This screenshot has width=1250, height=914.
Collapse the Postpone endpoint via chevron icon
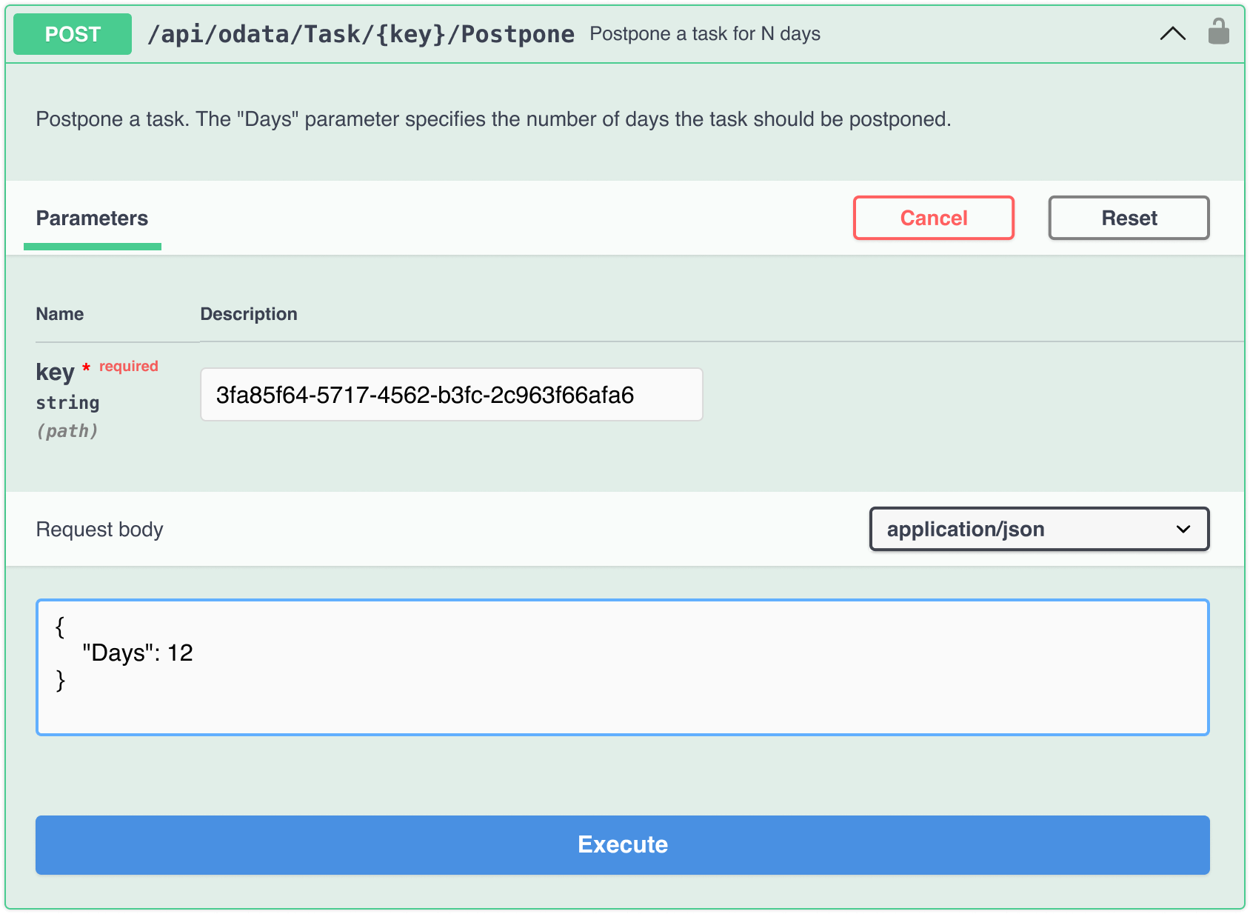(x=1172, y=33)
